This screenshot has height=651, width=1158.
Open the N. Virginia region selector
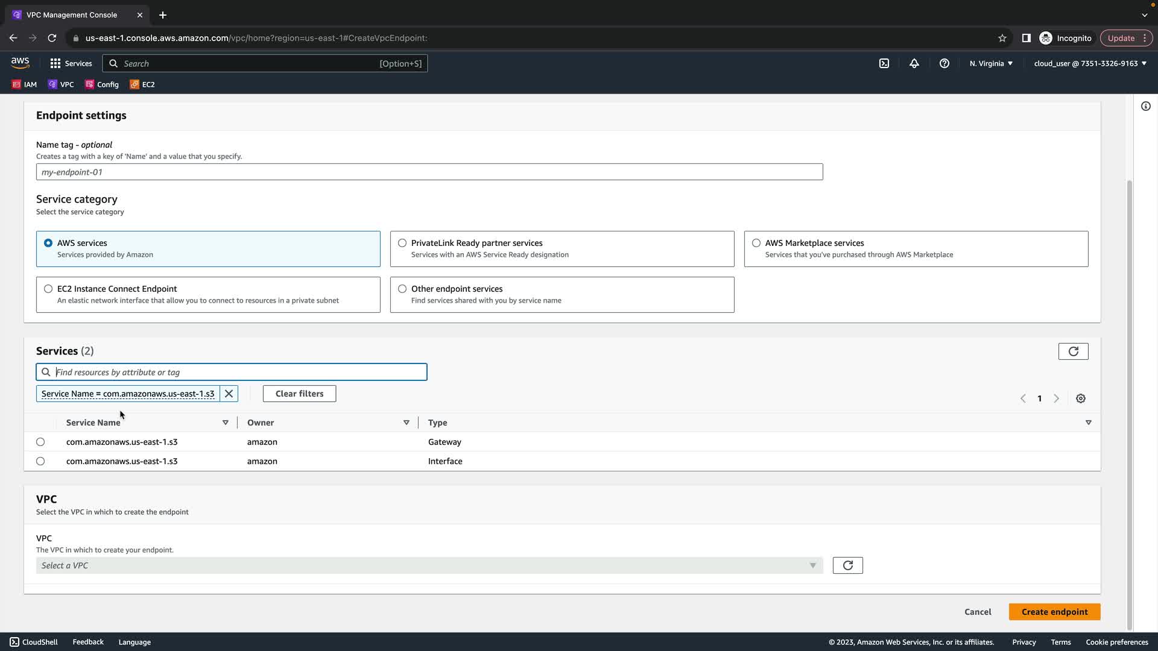[x=990, y=63]
